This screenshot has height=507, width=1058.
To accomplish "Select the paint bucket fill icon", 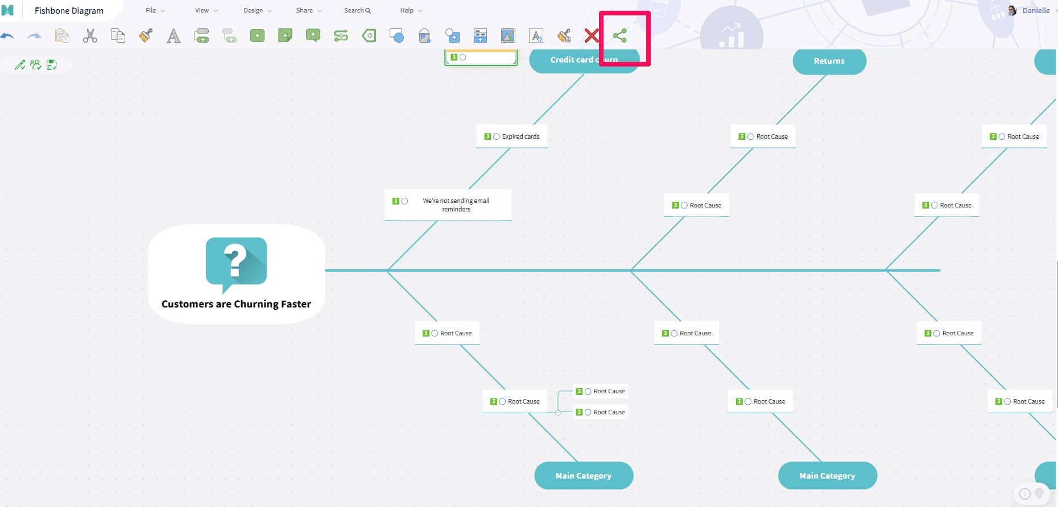I will click(x=424, y=36).
